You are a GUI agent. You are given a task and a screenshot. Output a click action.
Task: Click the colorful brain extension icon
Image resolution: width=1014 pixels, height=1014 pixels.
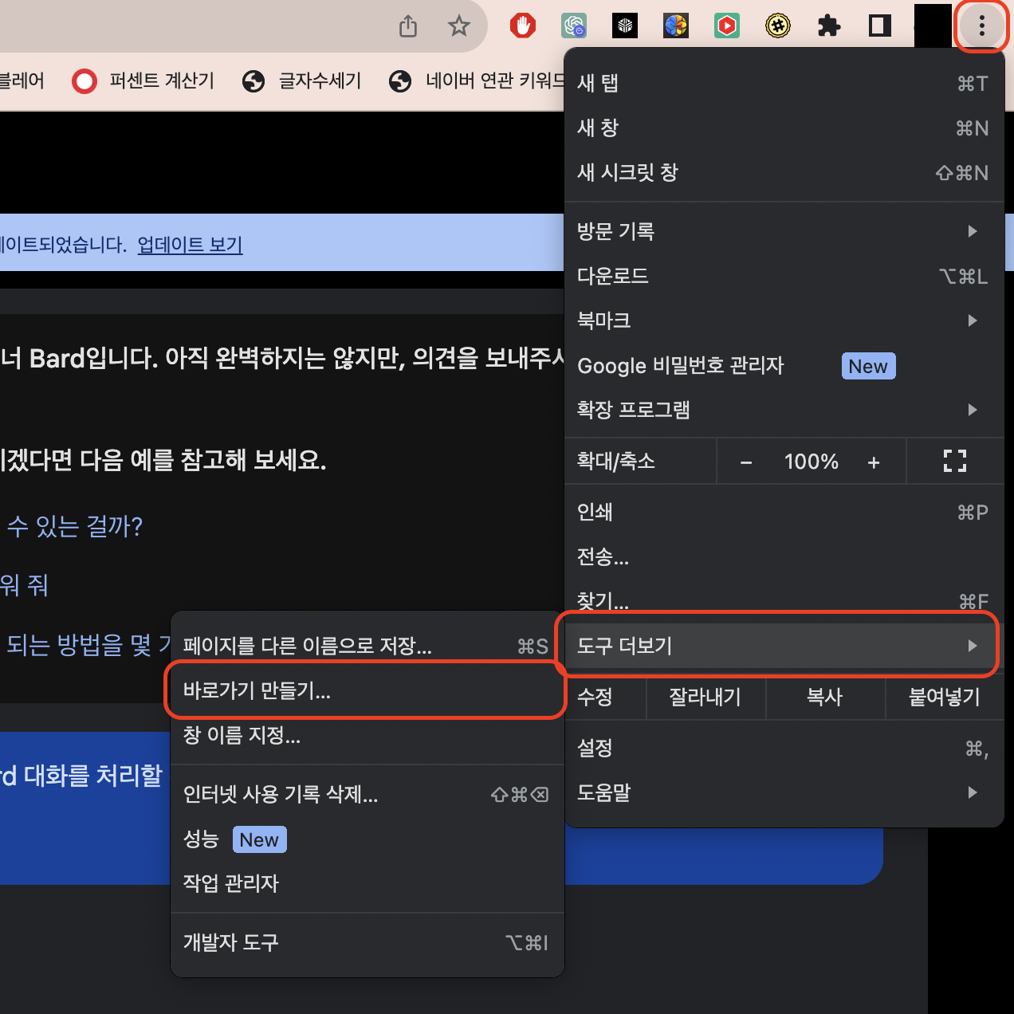click(675, 25)
